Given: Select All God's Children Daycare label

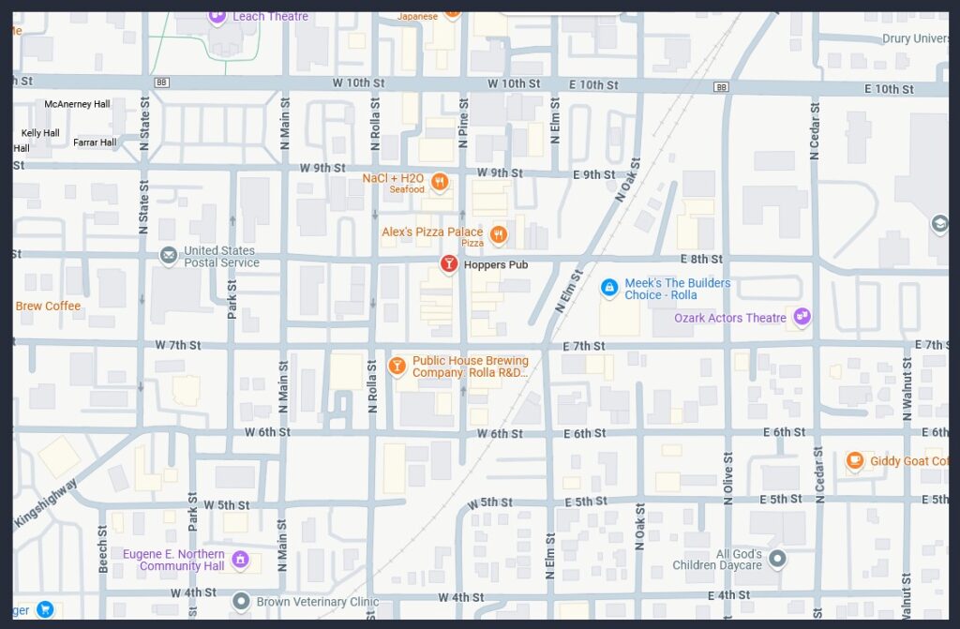Looking at the screenshot, I should click(x=717, y=560).
